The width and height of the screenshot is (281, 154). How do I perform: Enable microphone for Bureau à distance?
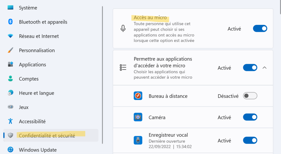click(x=250, y=96)
